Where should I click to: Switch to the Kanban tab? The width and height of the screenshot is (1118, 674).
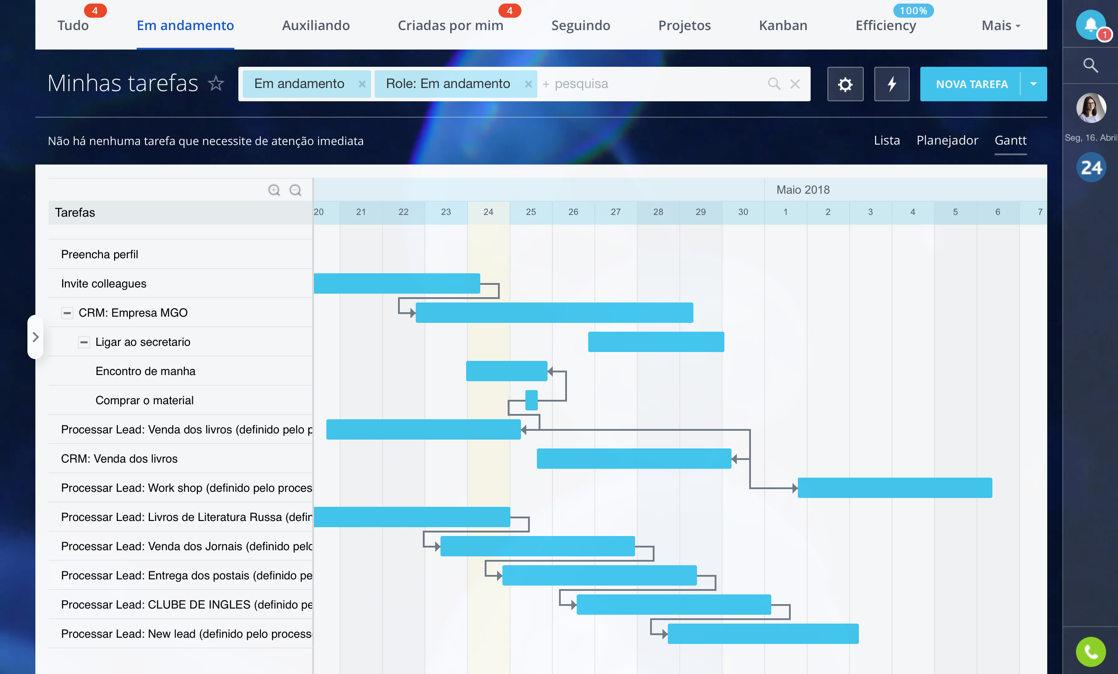(x=783, y=25)
